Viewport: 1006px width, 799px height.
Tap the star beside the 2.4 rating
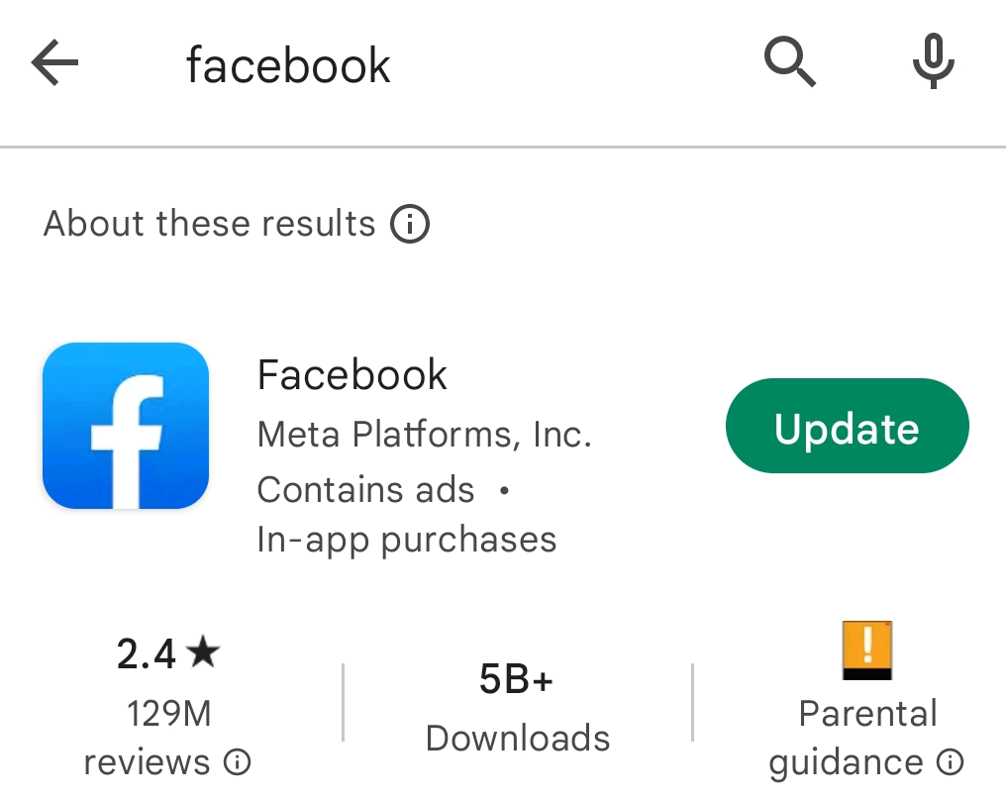pos(203,653)
